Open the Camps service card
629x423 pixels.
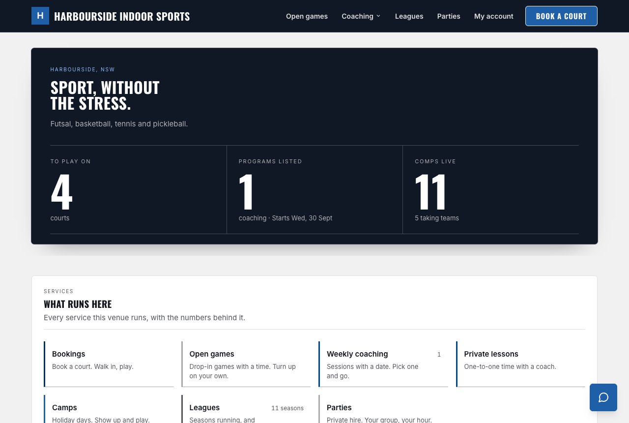tap(109, 409)
